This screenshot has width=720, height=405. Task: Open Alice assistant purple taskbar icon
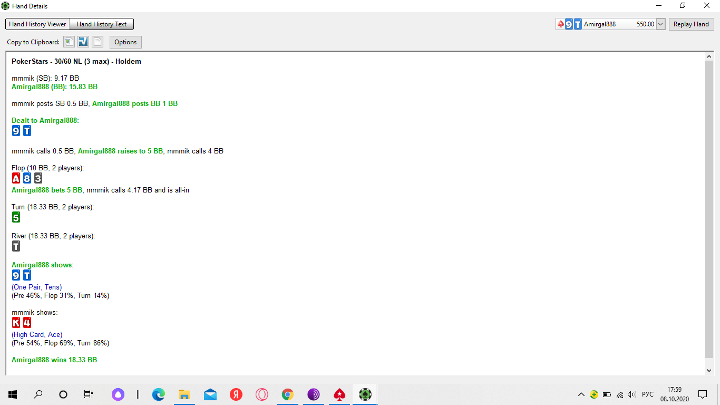click(x=118, y=394)
